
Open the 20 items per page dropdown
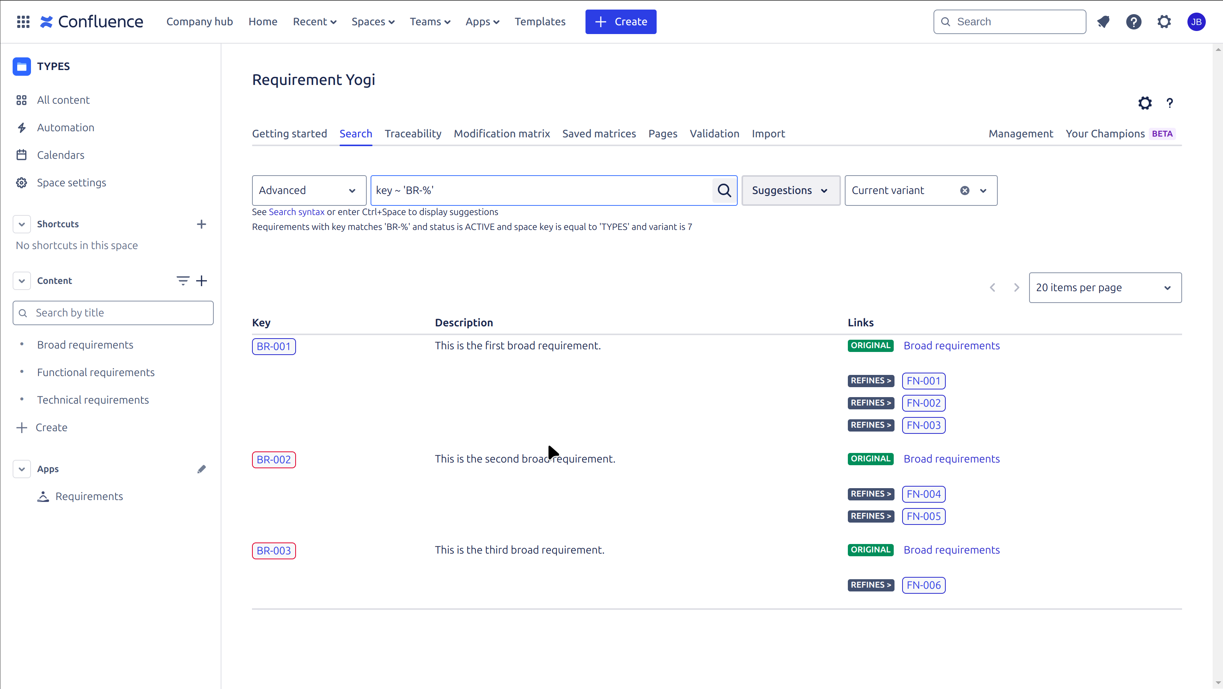coord(1105,288)
